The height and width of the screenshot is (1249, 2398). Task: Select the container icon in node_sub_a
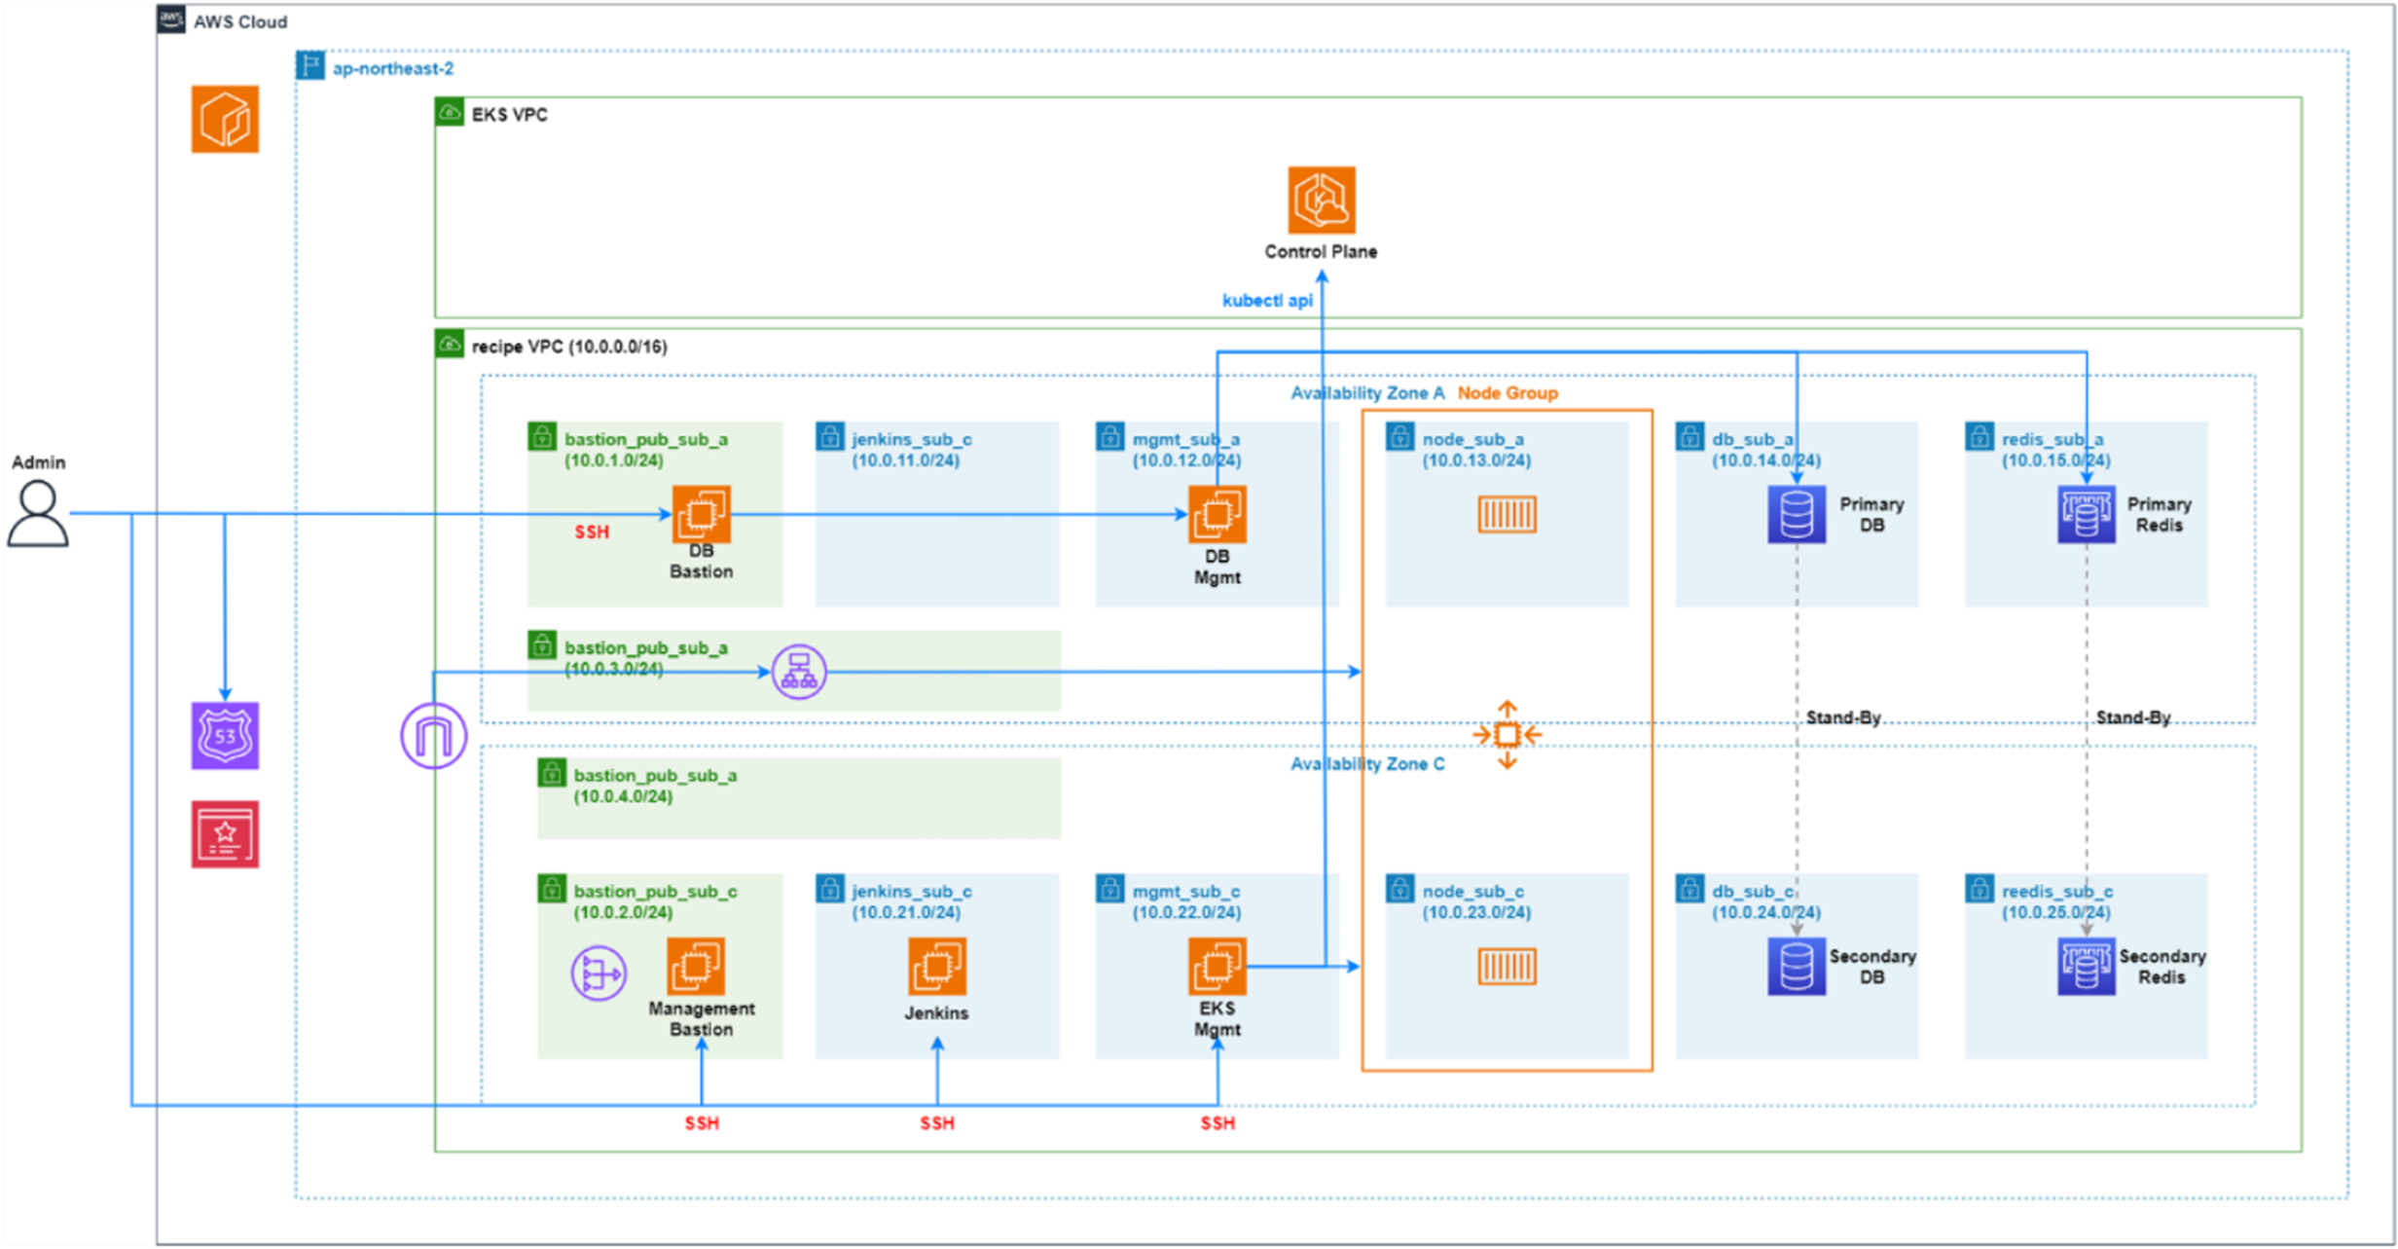(1507, 514)
